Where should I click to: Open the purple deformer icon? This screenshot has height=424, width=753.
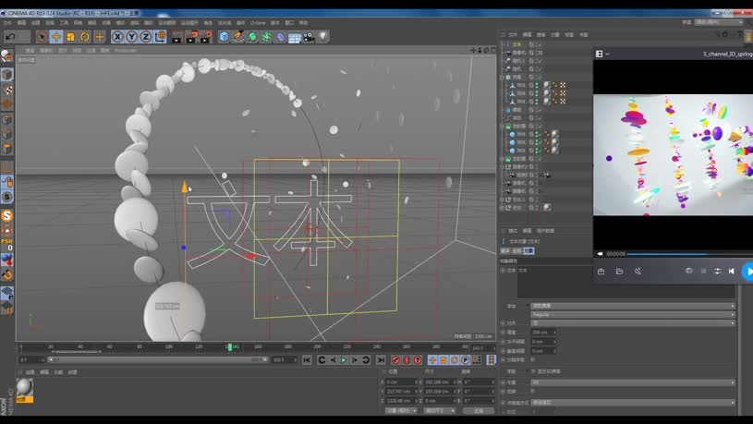pos(281,37)
